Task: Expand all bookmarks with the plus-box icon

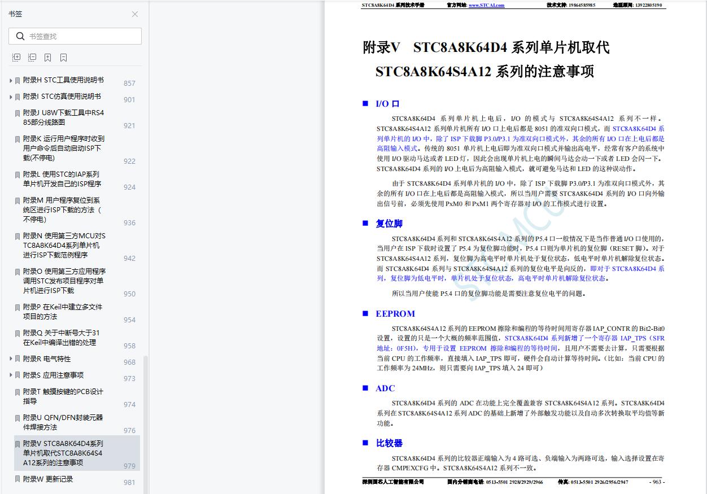Action: (x=16, y=58)
